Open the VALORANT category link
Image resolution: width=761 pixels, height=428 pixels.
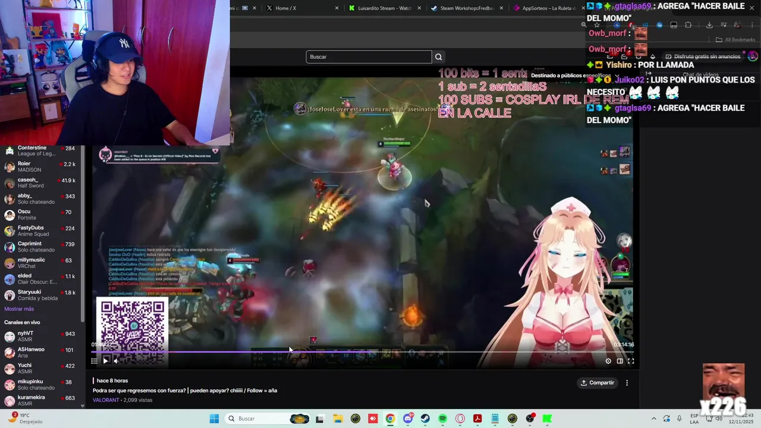(106, 400)
